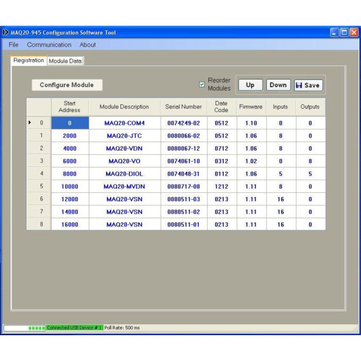This screenshot has height=361, width=361.
Task: Click the Inputs column header
Action: point(281,107)
